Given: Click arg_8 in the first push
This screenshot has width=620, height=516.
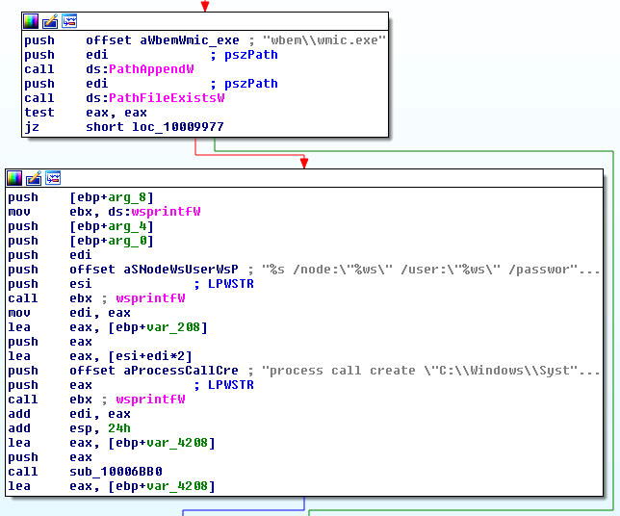Looking at the screenshot, I should click(127, 197).
